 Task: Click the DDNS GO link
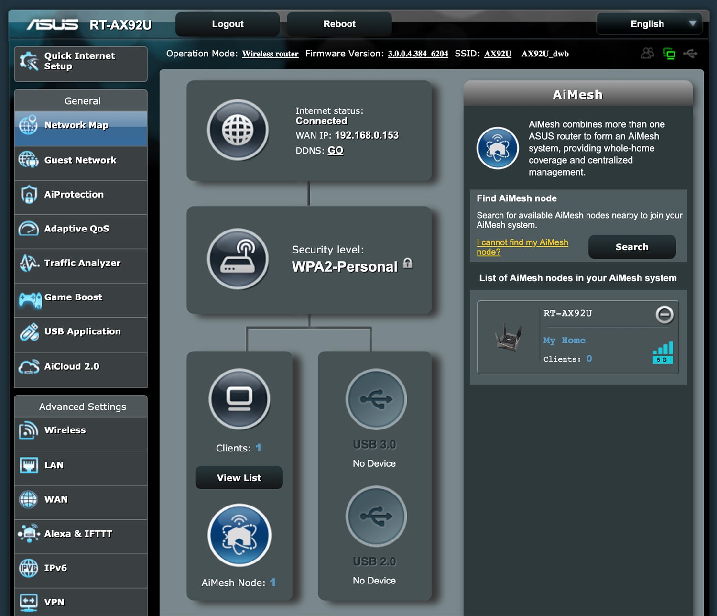pos(335,150)
